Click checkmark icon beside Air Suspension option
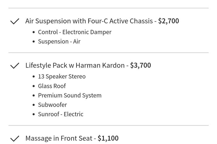 [15, 21]
